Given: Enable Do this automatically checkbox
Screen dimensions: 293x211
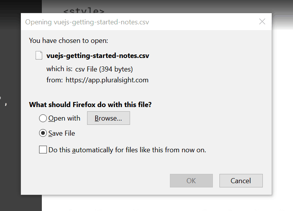Looking at the screenshot, I should [43, 150].
